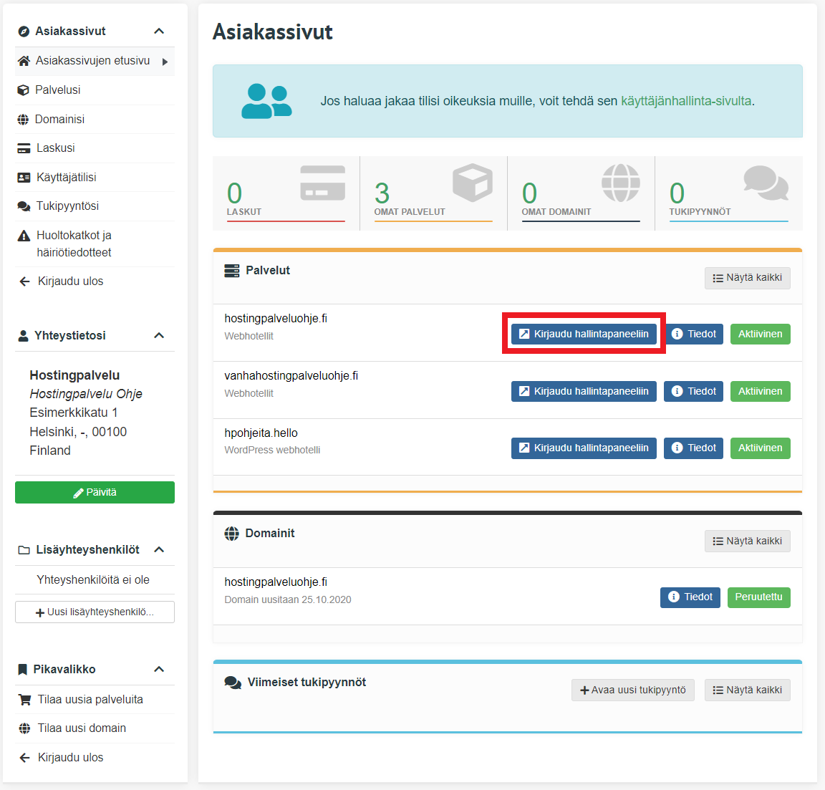Screen dimensions: 825x790
Task: Collapse the Yhteystietosi panel chevron
Action: point(159,336)
